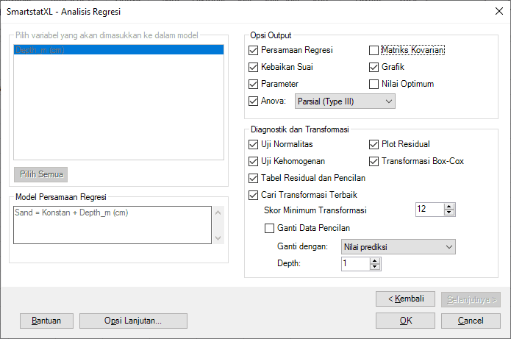This screenshot has width=511, height=339.
Task: Decrease the Depth value with down arrow
Action: pos(374,267)
